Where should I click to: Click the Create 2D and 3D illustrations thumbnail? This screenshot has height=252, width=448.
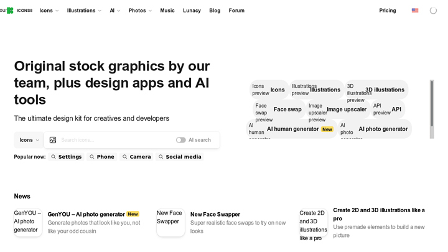pos(314,223)
